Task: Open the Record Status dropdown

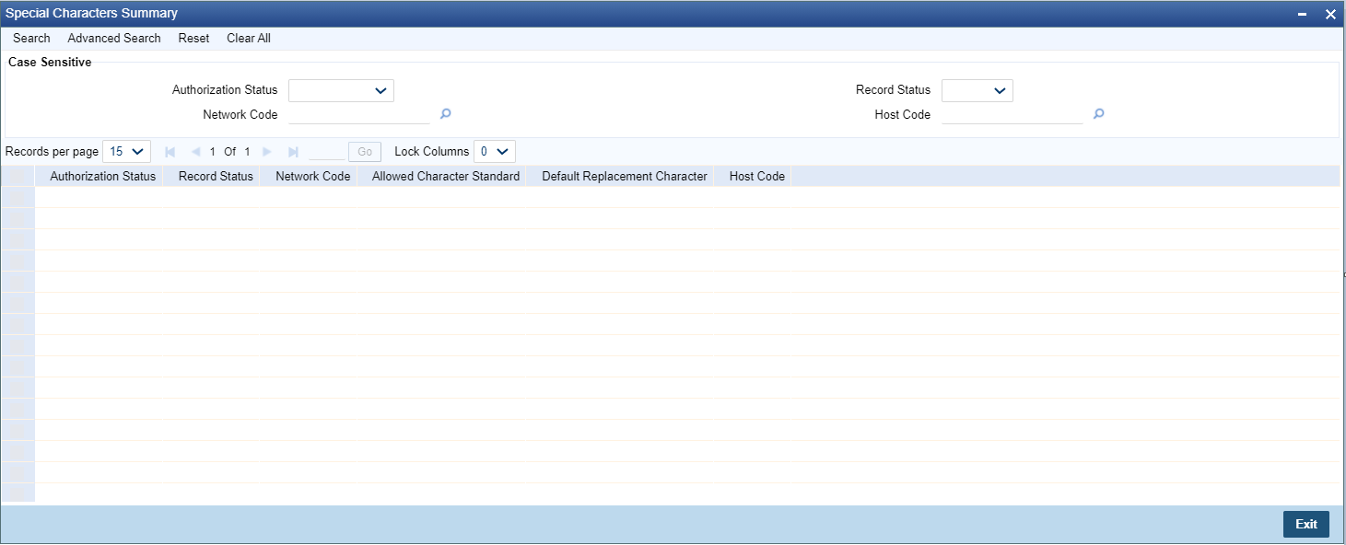Action: pos(977,90)
